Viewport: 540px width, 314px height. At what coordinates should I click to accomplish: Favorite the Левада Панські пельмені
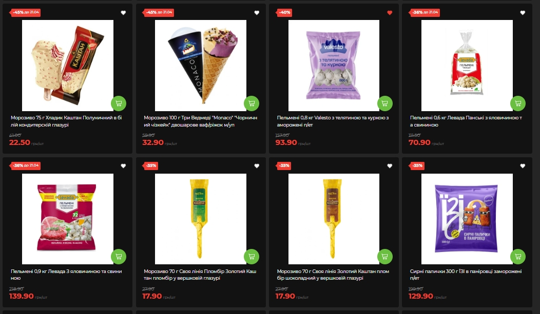coord(523,13)
